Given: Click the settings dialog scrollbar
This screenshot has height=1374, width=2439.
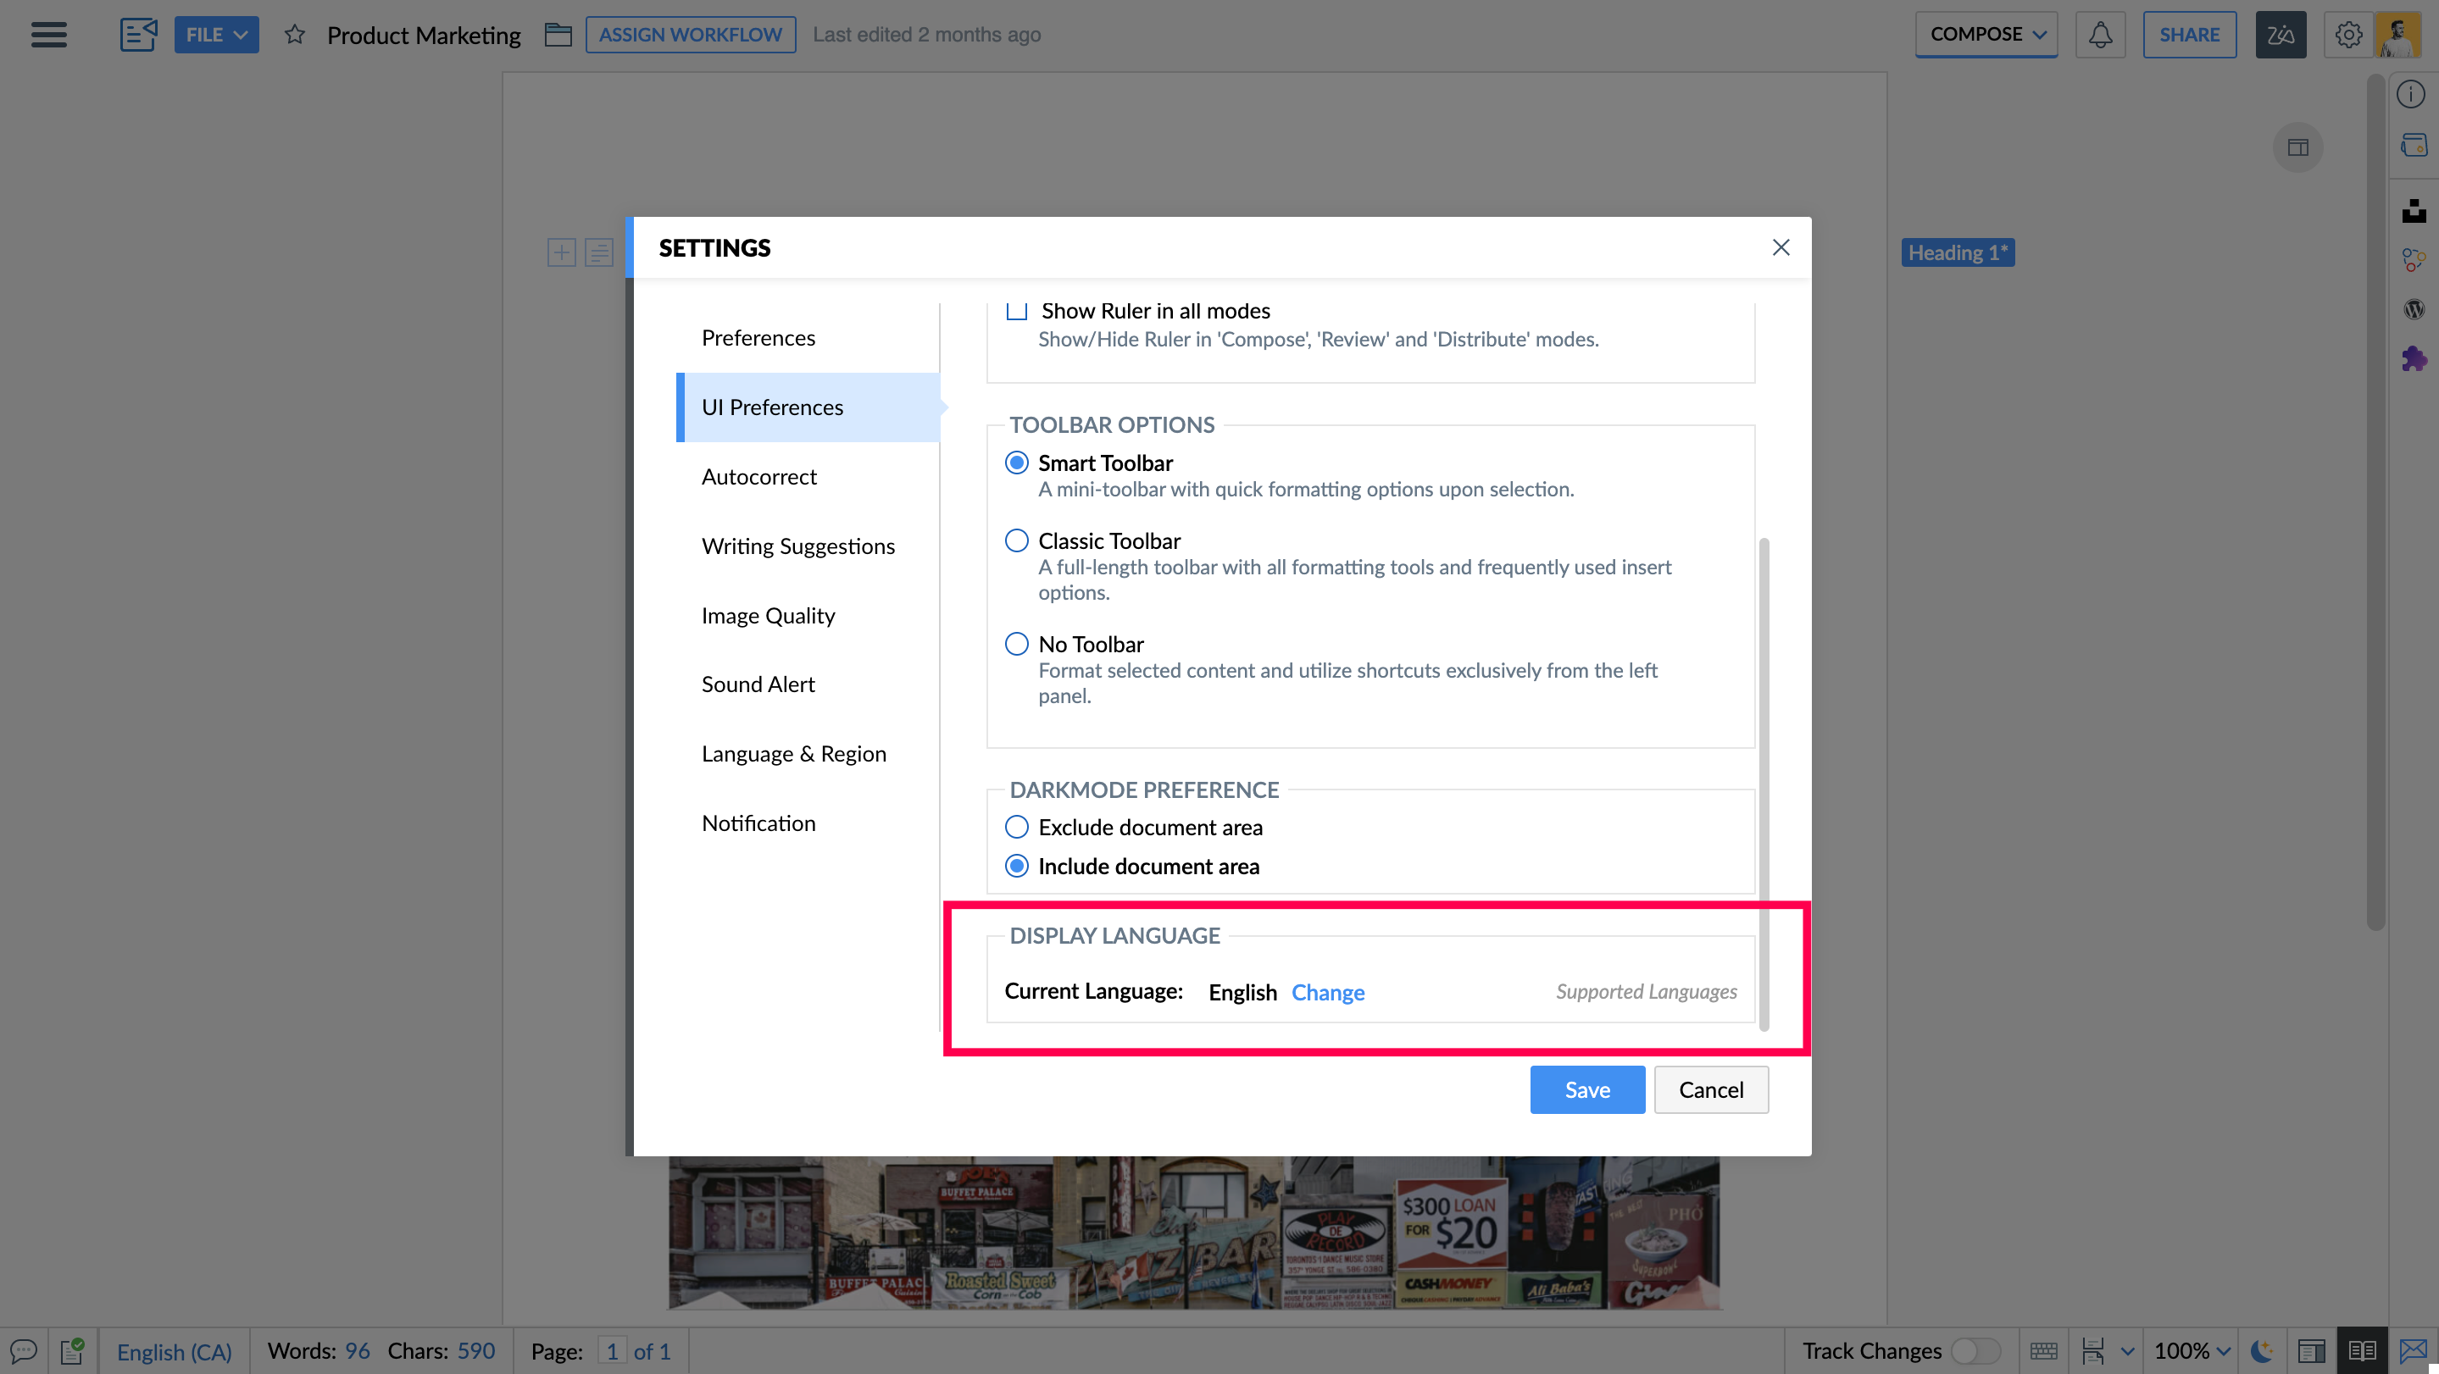Looking at the screenshot, I should tap(1764, 784).
